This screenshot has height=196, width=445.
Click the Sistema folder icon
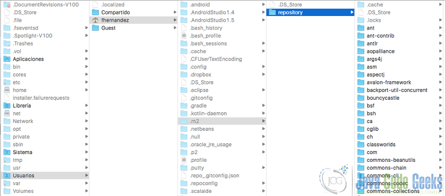click(x=7, y=152)
